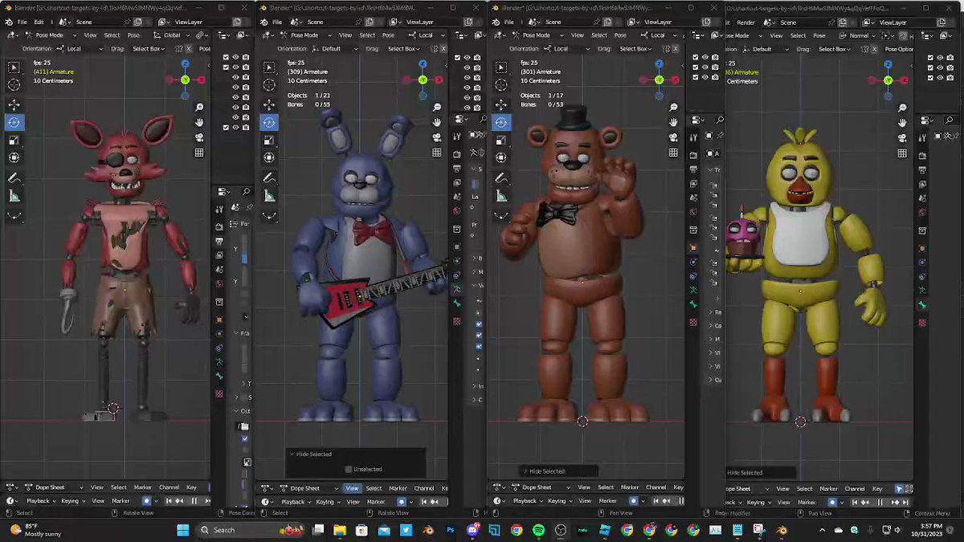Select the Scale tool in the Freddy window

coord(501,140)
